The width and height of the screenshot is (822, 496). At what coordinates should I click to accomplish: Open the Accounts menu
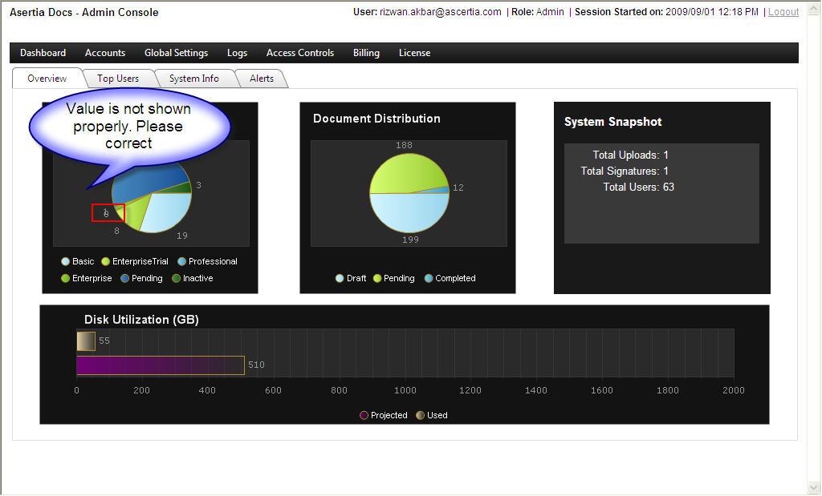(105, 53)
